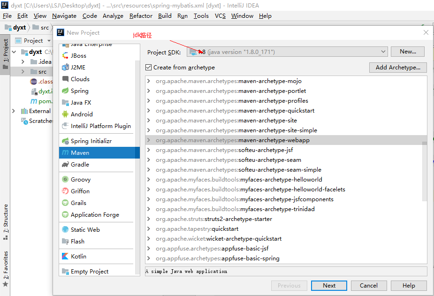
Task: Click the New... SDK button
Action: coord(408,52)
